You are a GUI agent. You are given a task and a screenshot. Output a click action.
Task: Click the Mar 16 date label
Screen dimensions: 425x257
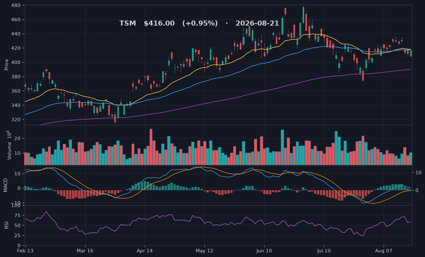(x=85, y=251)
